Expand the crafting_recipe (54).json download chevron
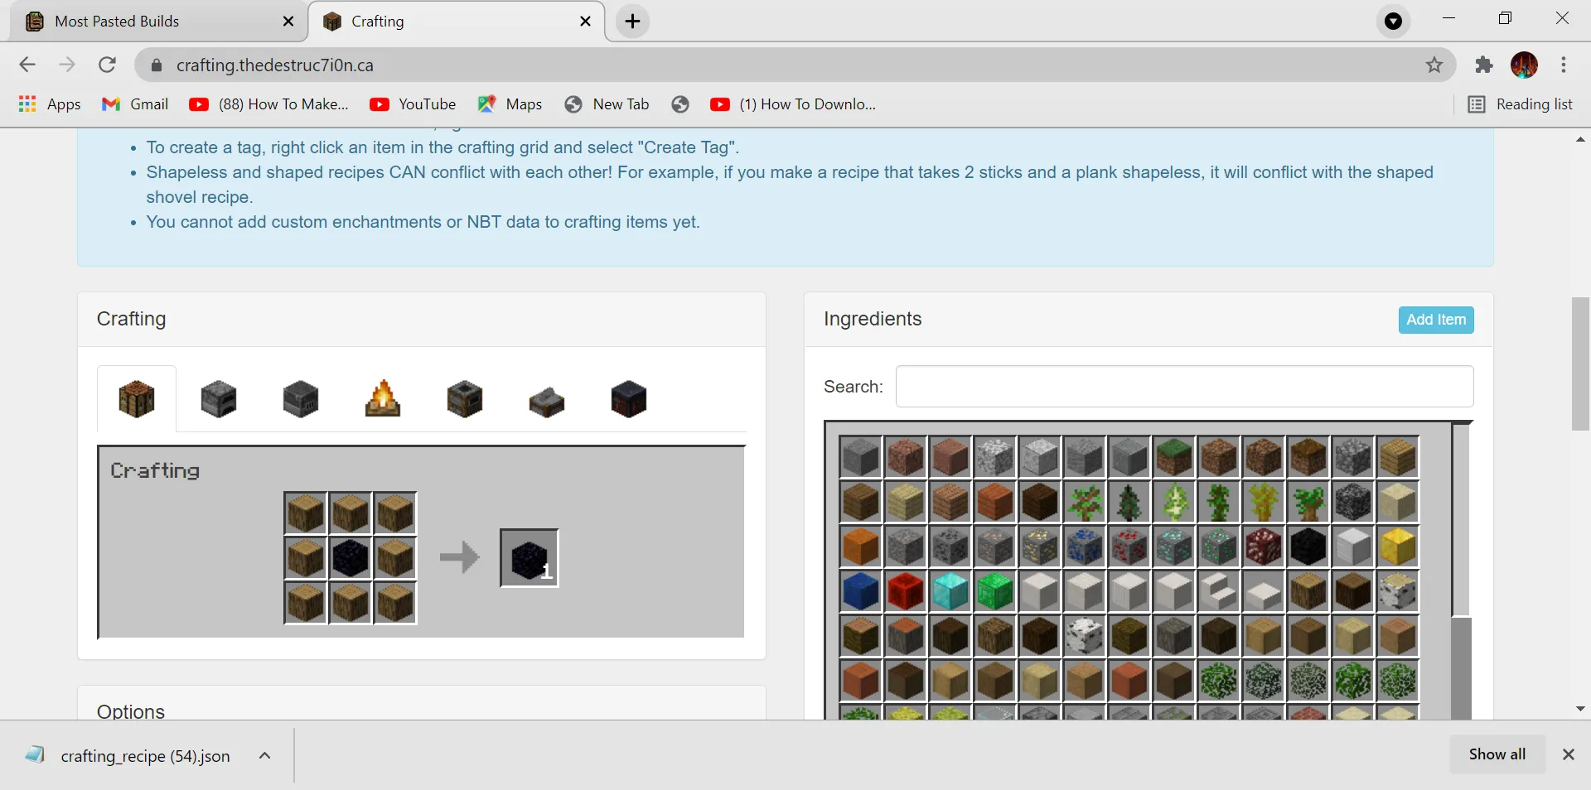1591x790 pixels. (264, 755)
